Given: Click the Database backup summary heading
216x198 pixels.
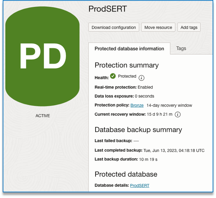Looking at the screenshot, I should (138, 130).
